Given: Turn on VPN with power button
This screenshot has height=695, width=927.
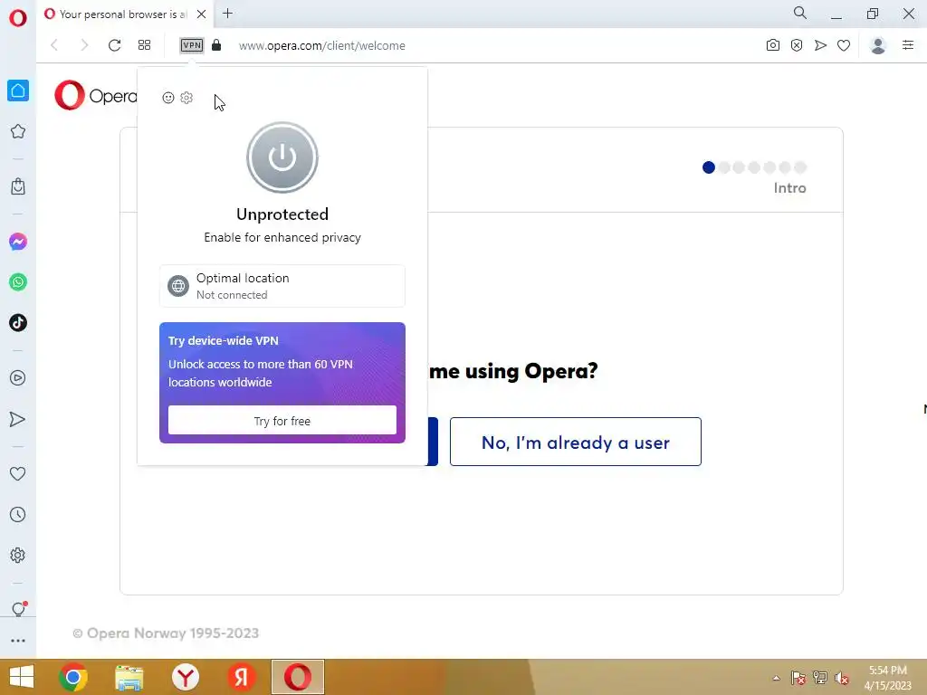Looking at the screenshot, I should 282,157.
